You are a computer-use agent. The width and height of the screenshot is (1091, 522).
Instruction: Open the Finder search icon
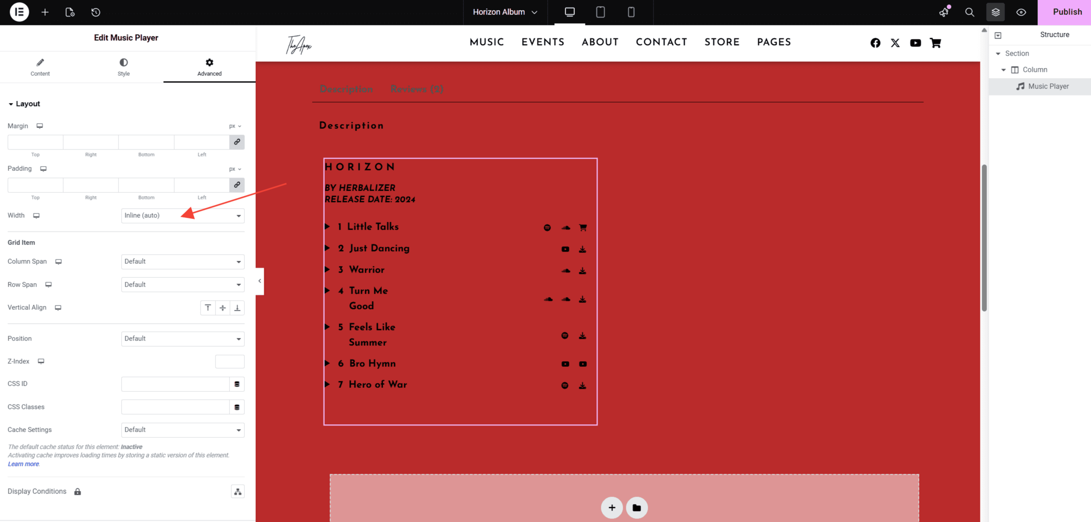(969, 12)
